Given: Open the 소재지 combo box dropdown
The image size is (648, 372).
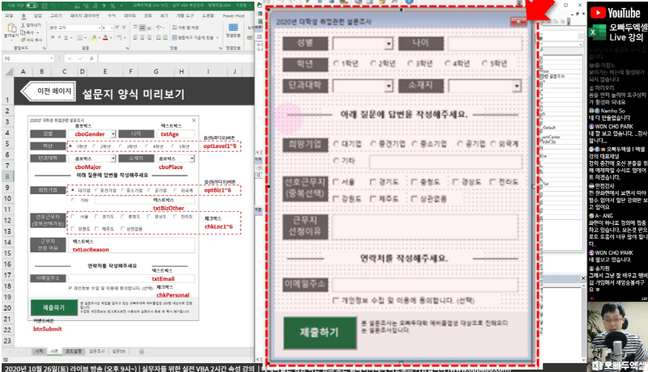Looking at the screenshot, I should point(517,86).
